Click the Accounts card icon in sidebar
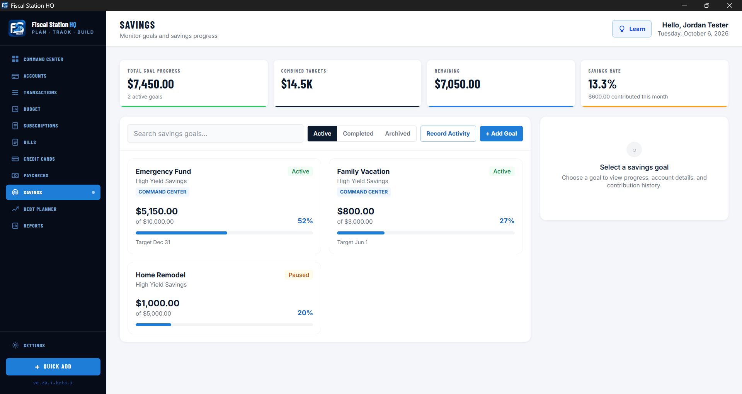The image size is (742, 394). (15, 76)
